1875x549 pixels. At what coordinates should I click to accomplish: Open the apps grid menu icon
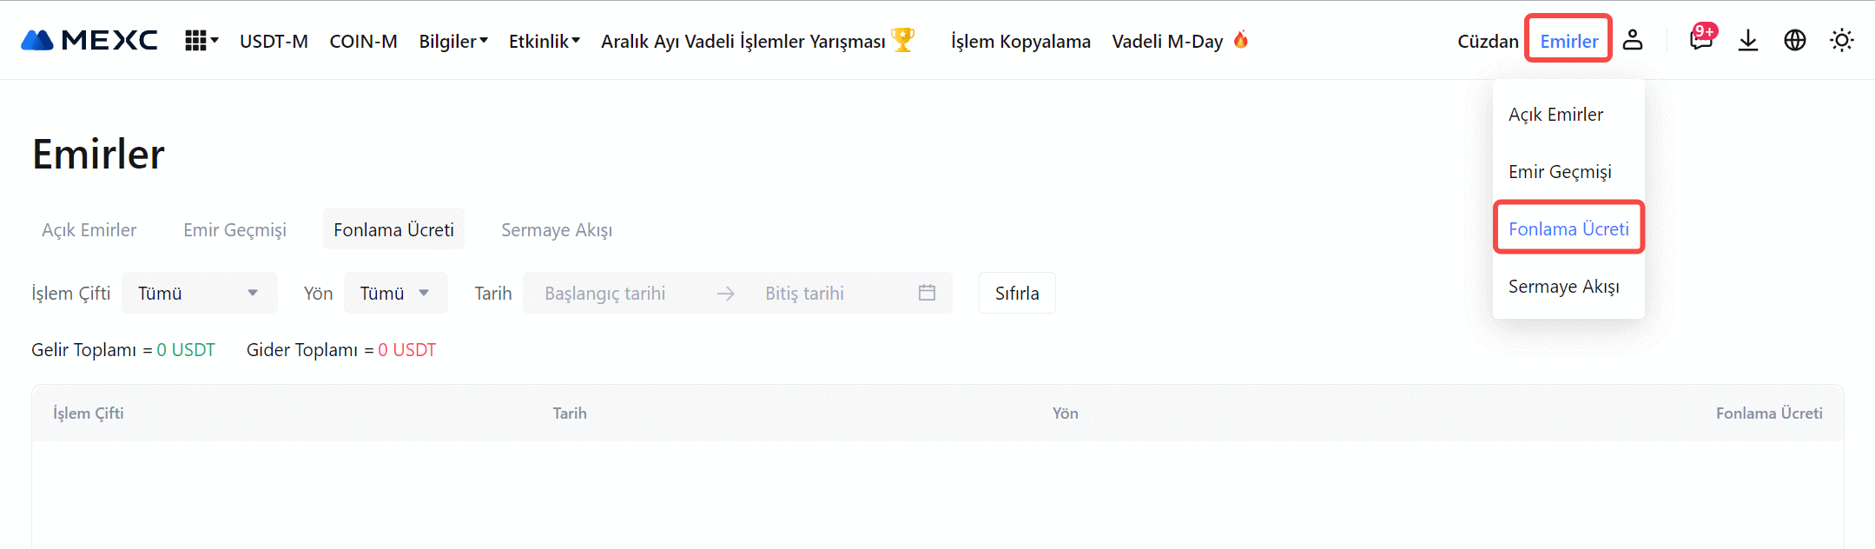(x=196, y=41)
